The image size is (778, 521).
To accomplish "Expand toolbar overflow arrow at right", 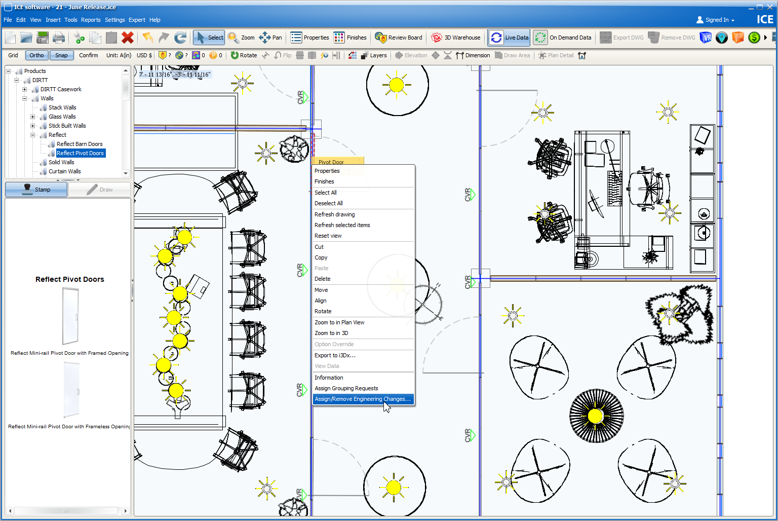I will (766, 38).
